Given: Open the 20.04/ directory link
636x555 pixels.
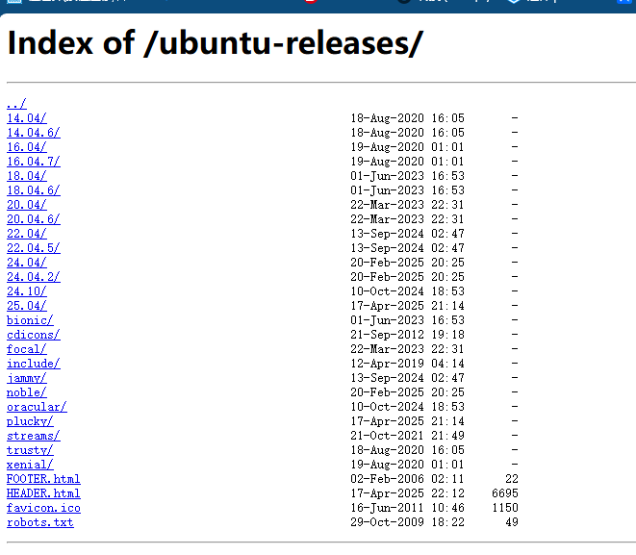Looking at the screenshot, I should click(x=27, y=205).
